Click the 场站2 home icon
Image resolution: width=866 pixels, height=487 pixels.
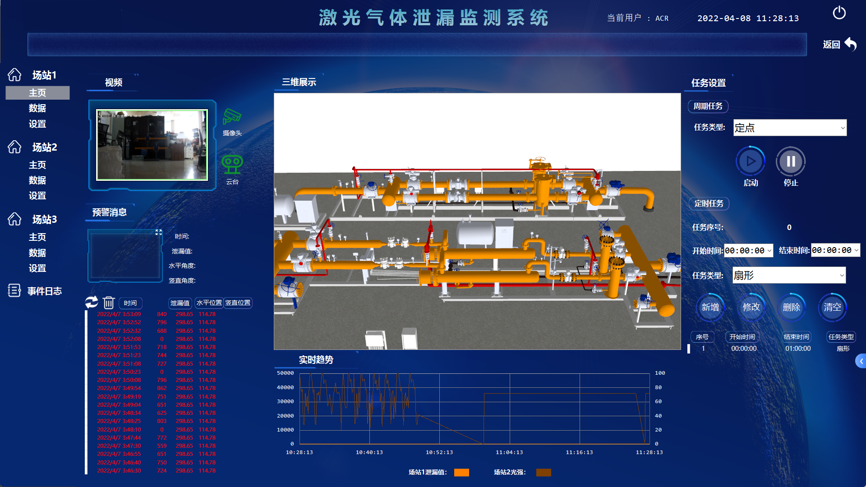[14, 147]
